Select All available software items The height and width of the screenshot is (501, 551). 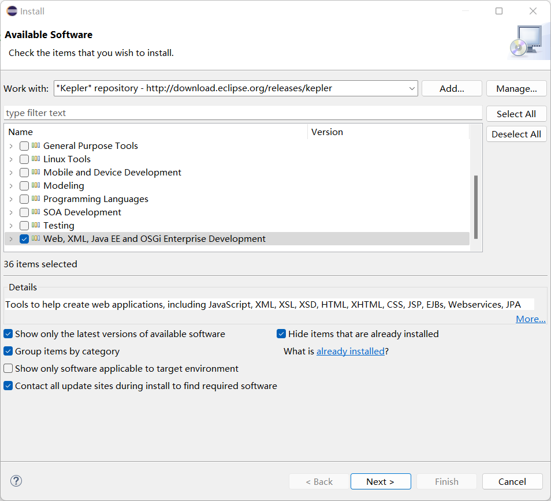[516, 113]
